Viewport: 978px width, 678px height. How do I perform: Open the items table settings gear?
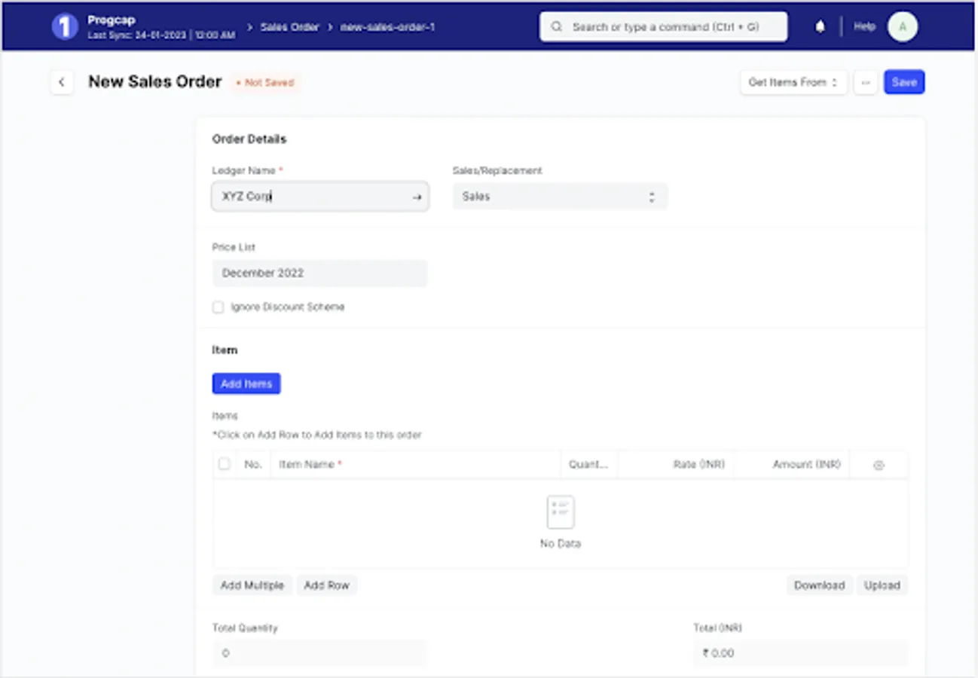[879, 466]
